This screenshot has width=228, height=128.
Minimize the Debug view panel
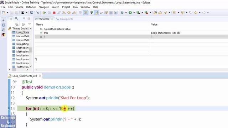pos(24,18)
